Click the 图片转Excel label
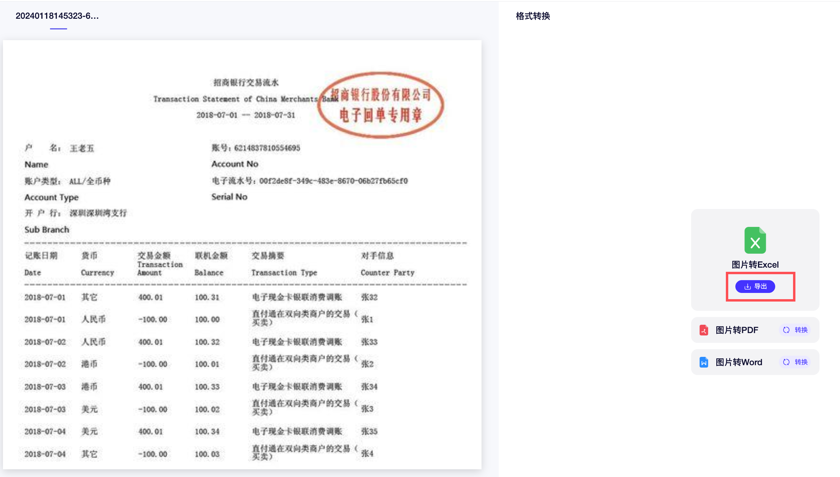840x477 pixels. coord(755,265)
